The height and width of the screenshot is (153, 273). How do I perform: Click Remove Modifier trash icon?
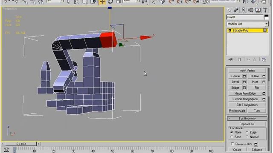[255, 59]
